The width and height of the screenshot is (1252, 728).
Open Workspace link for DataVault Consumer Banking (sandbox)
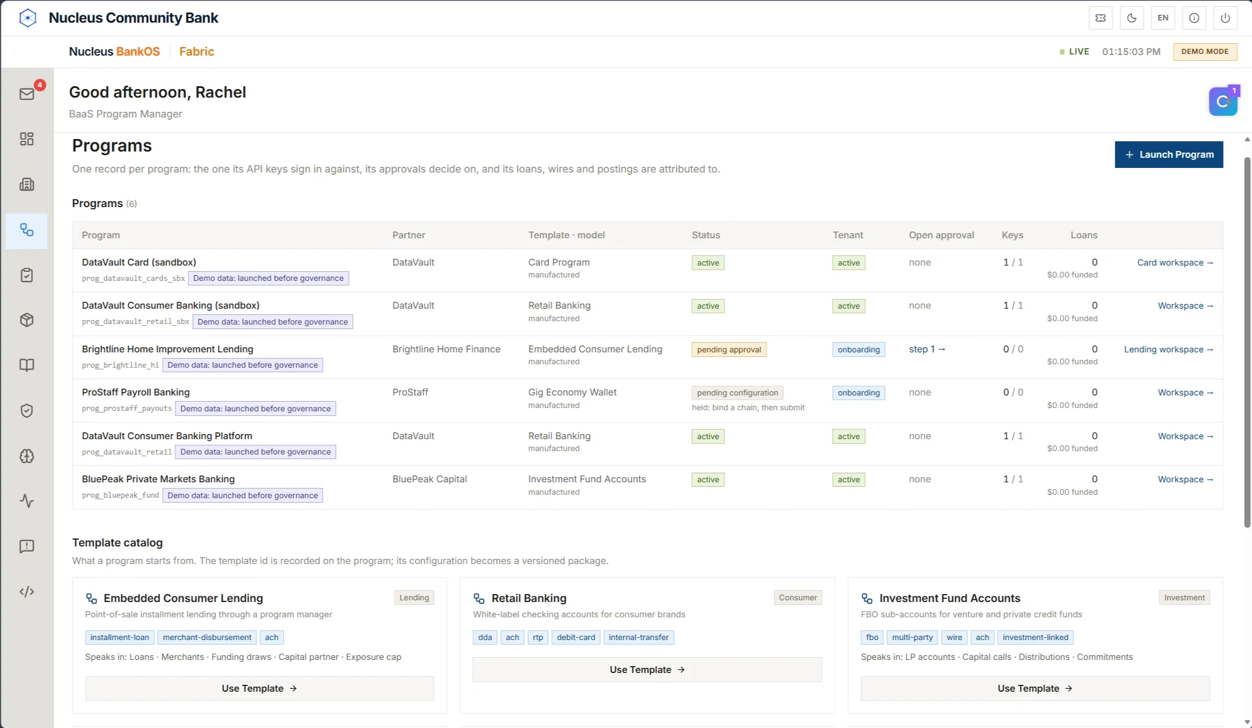click(1185, 306)
